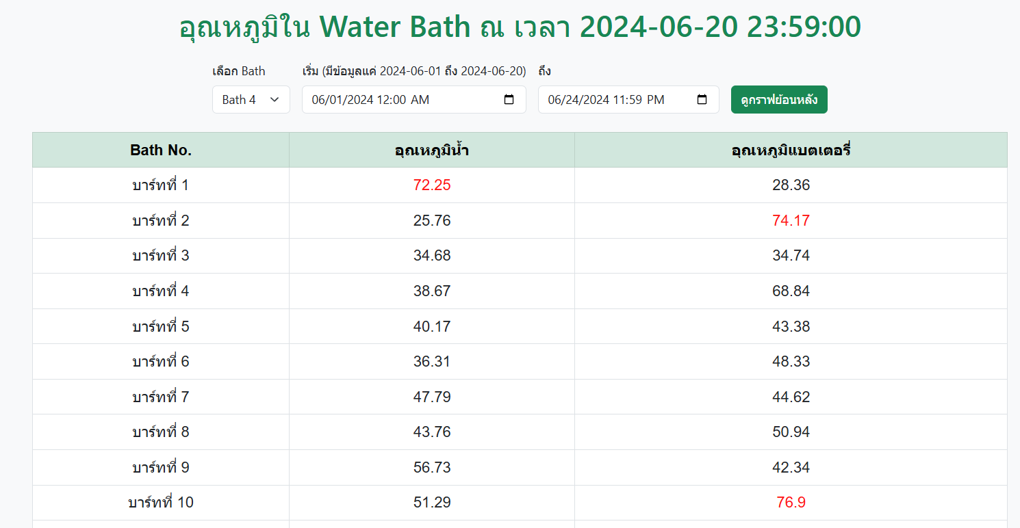The image size is (1020, 528).
Task: Click battery temperature value 50.94
Action: (791, 432)
